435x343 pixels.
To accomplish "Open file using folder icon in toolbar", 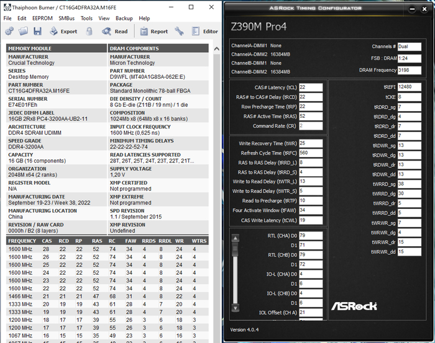I will tap(24, 31).
